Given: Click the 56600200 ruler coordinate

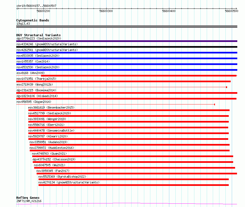Looking at the screenshot, I should pyautogui.click(x=43, y=11).
